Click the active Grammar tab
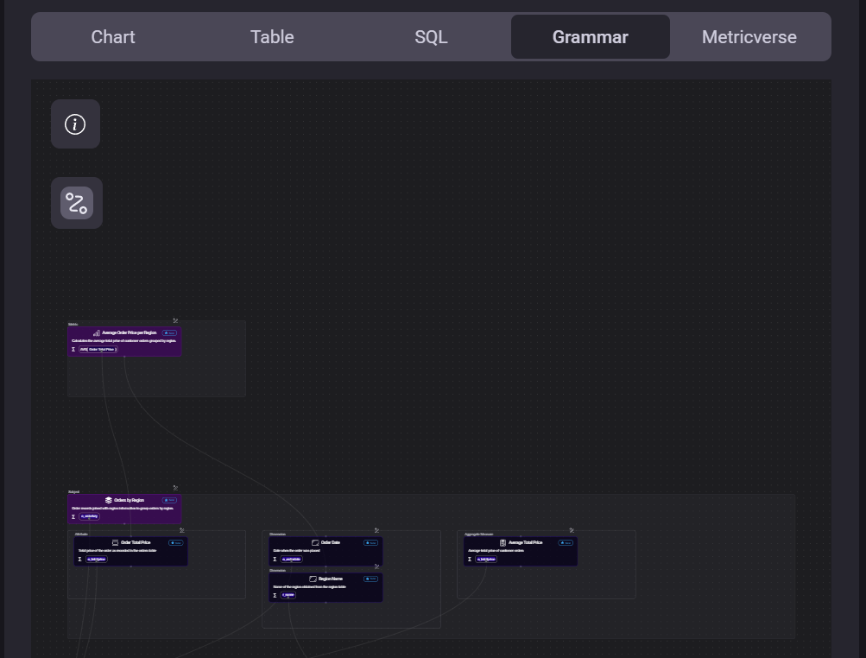The image size is (866, 658). (590, 37)
